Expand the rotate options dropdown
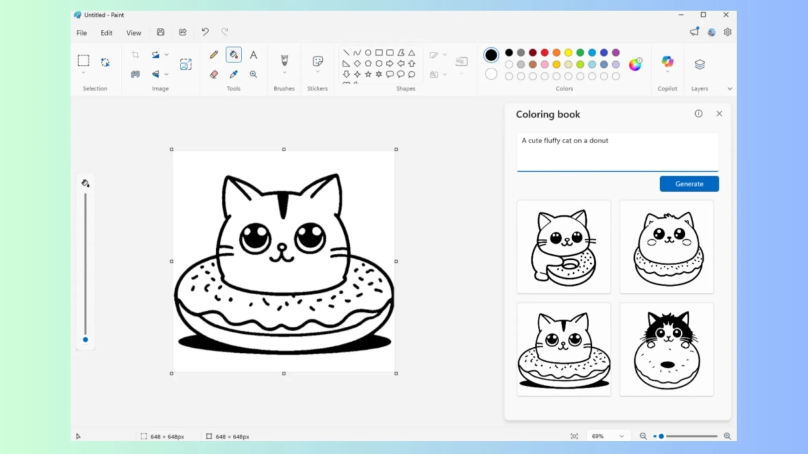This screenshot has width=808, height=454. (167, 54)
